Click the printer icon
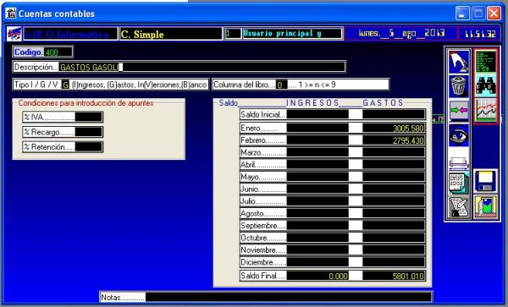508x307 pixels. (x=459, y=160)
